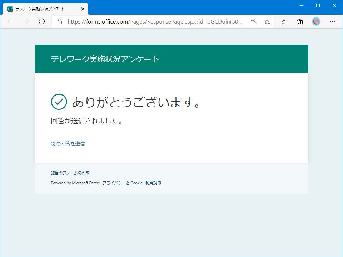Open プライバシーと Cookie link
The image size is (343, 257).
[x=122, y=183]
